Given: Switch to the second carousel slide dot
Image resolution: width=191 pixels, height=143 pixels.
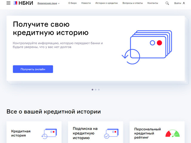Looking at the screenshot, I should coord(95,90).
